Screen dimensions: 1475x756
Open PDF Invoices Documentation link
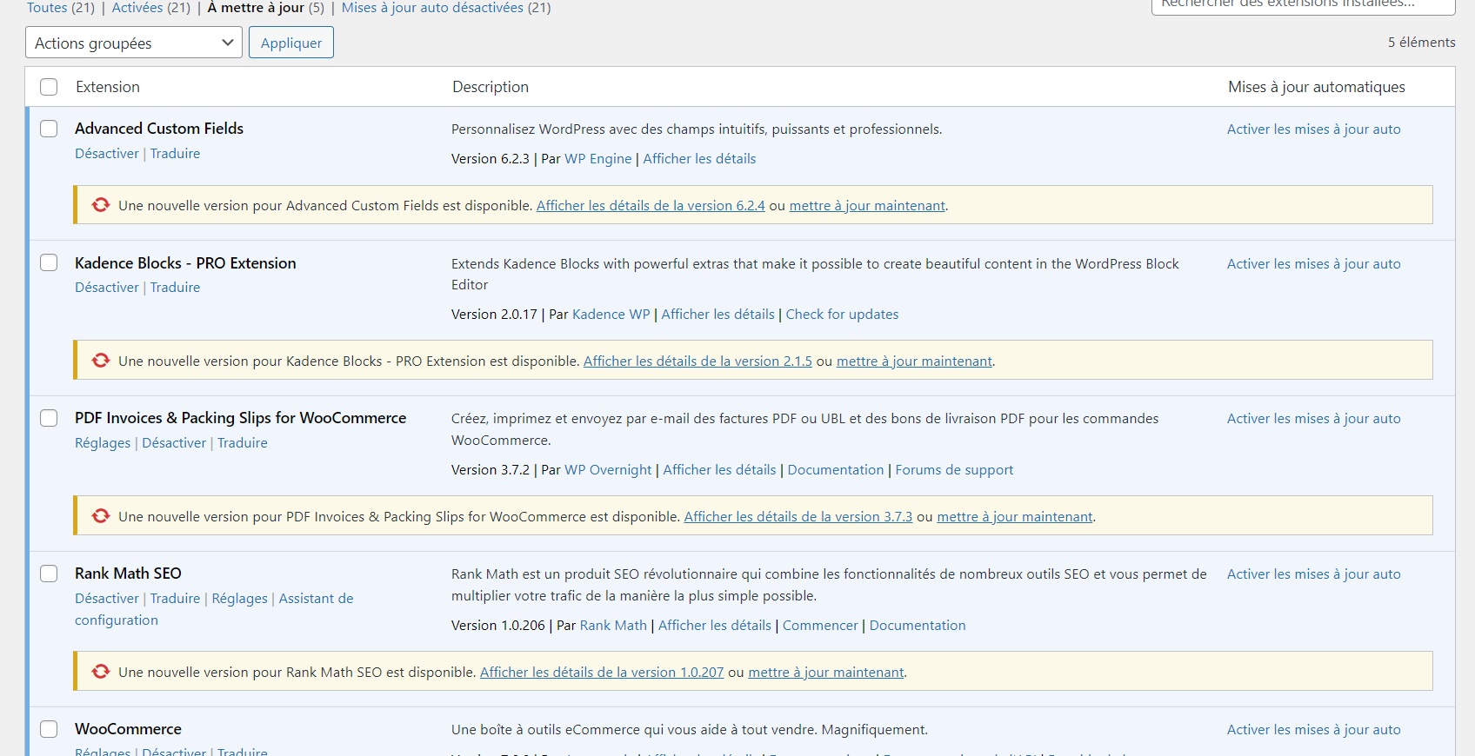click(836, 469)
